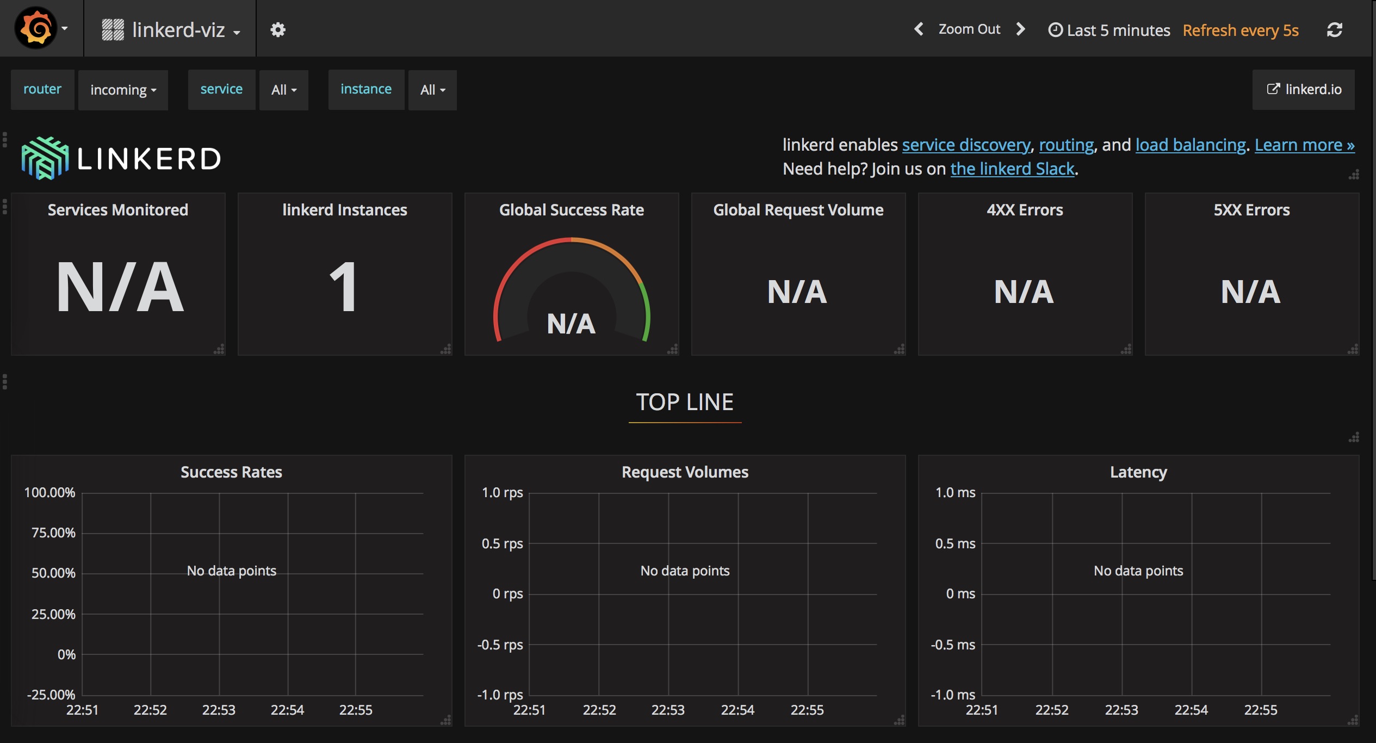
Task: Open the Last 5 minutes time picker
Action: coord(1110,30)
